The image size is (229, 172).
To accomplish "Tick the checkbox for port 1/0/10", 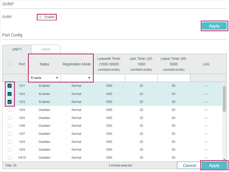I will 10,158.
